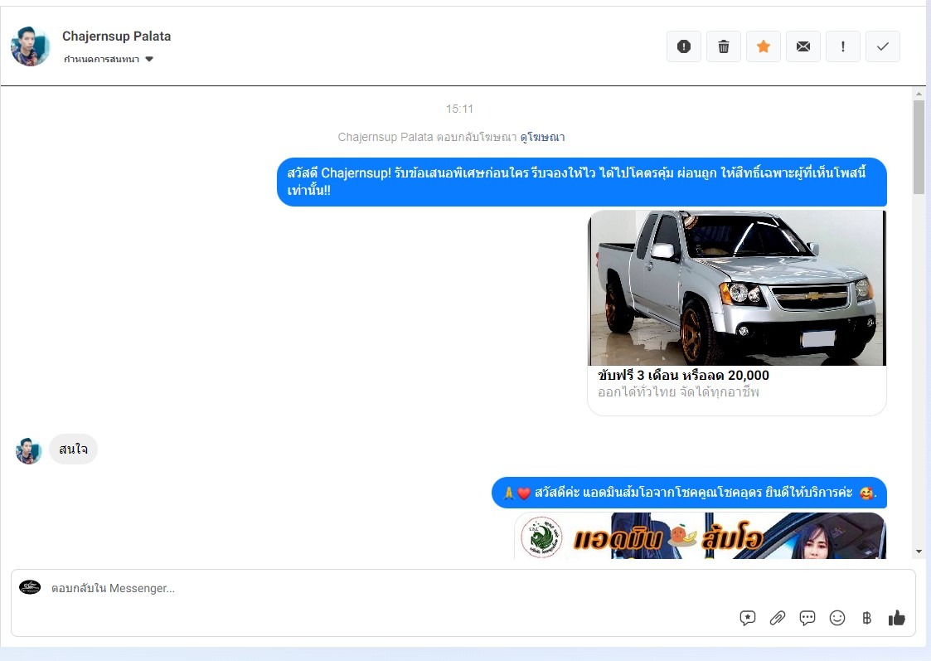931x661 pixels.
Task: Click the page avatar beside reply field
Action: (30, 588)
